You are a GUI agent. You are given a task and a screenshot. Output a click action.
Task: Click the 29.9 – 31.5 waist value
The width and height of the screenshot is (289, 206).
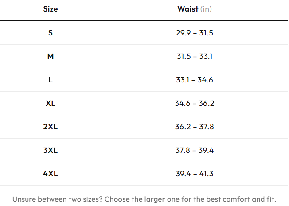click(x=195, y=33)
